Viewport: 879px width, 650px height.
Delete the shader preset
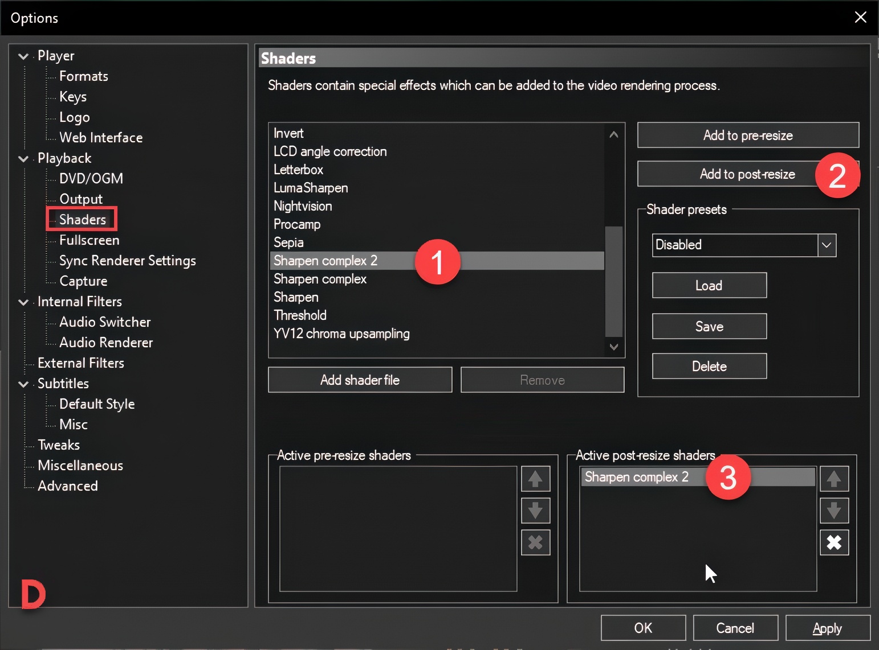pyautogui.click(x=709, y=367)
